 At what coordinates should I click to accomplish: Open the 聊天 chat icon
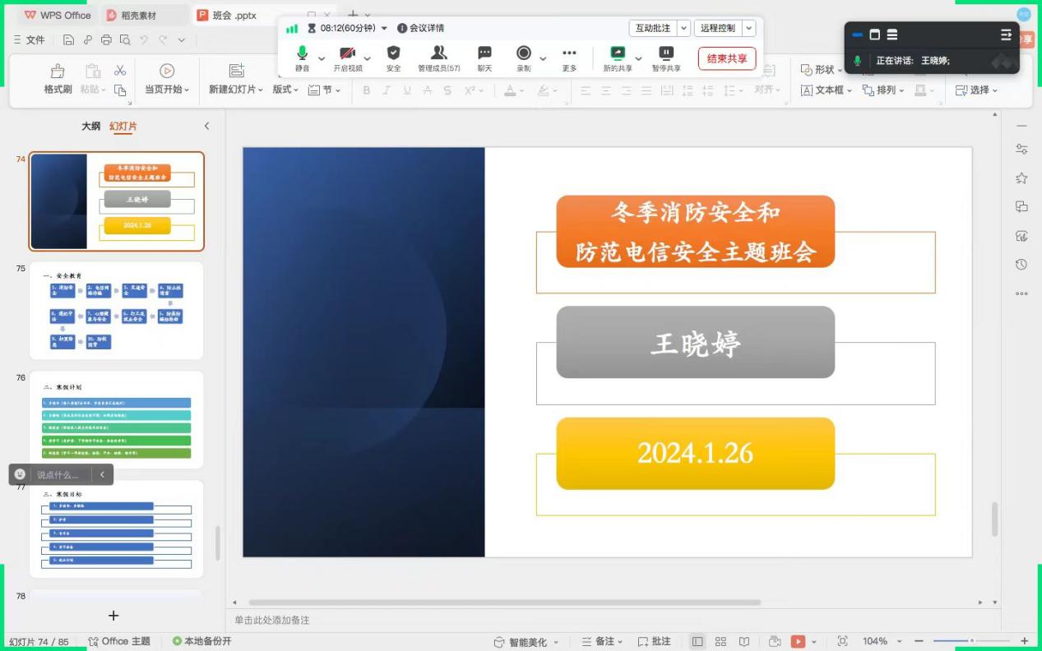point(484,54)
